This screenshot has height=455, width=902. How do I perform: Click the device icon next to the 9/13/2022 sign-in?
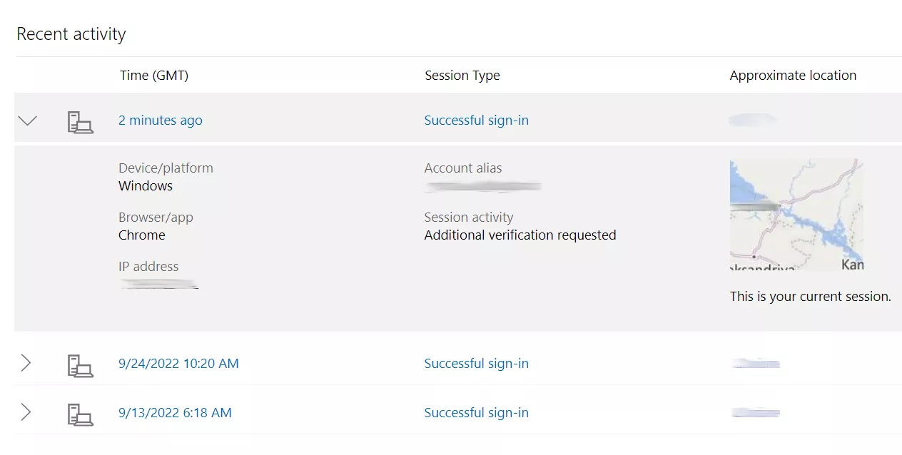pyautogui.click(x=81, y=414)
